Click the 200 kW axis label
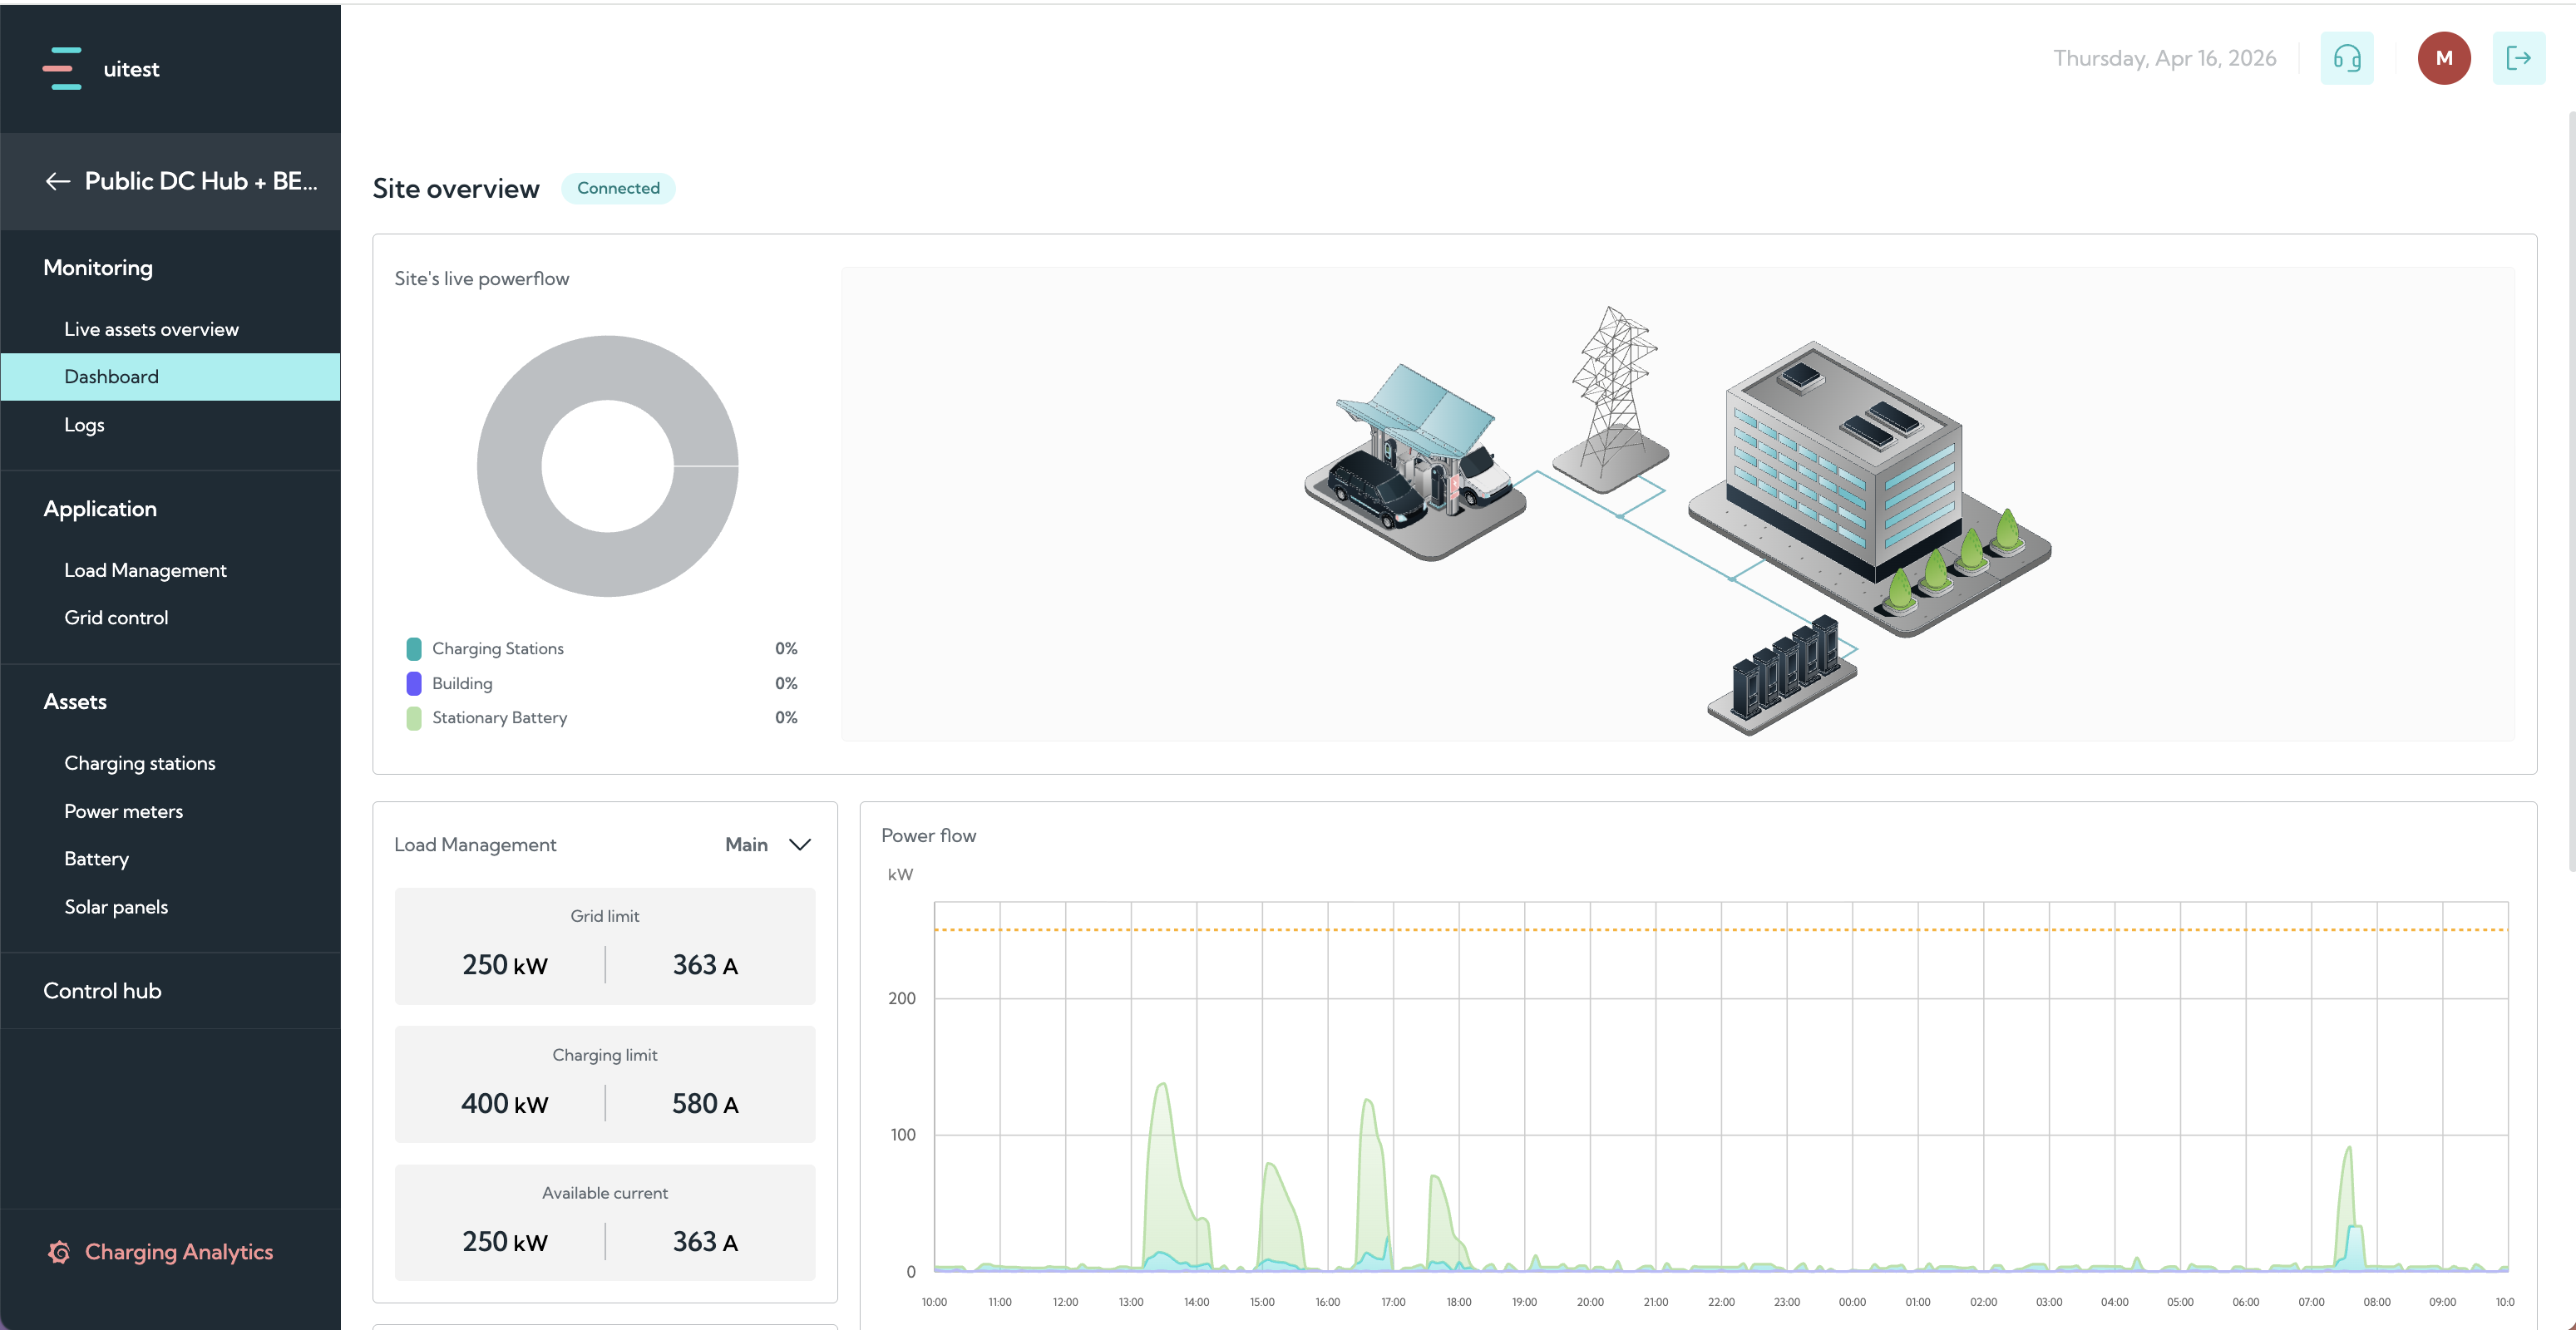This screenshot has width=2576, height=1330. tap(902, 998)
